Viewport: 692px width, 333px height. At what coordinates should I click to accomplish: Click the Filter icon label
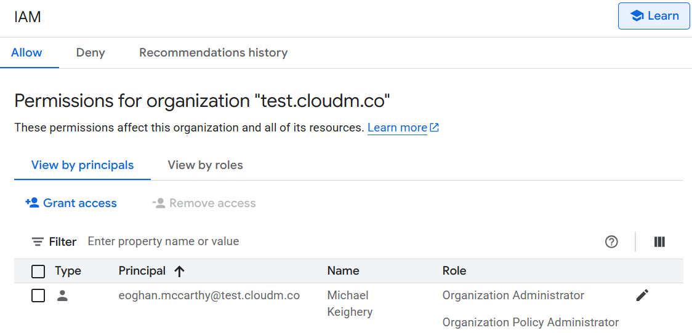point(54,241)
